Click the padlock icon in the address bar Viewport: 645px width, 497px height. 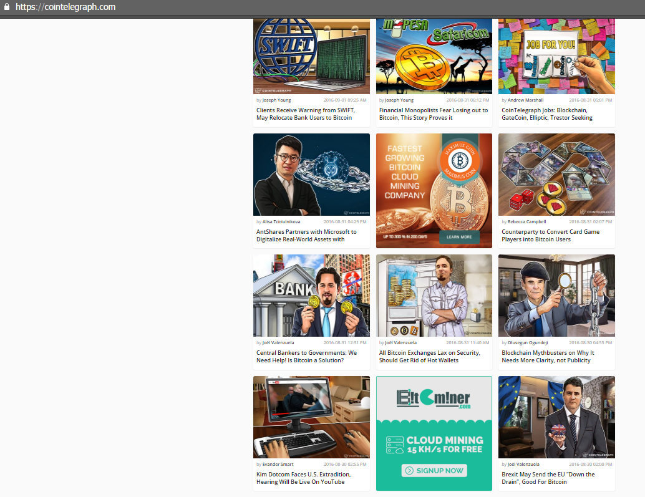click(7, 7)
